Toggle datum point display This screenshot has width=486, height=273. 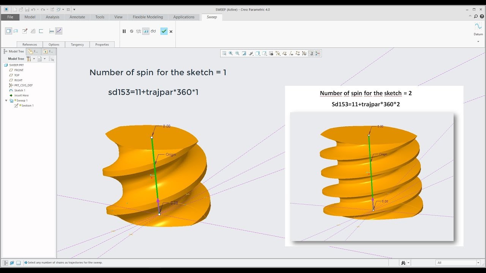pyautogui.click(x=297, y=53)
